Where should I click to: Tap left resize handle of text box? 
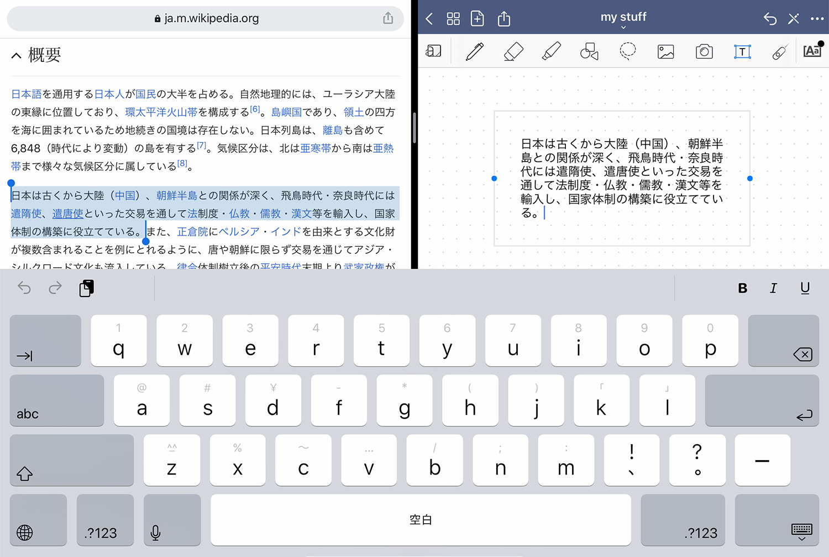coord(494,178)
